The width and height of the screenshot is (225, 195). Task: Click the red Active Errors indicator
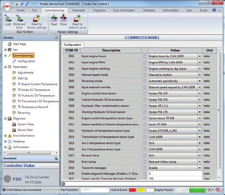pos(132,190)
